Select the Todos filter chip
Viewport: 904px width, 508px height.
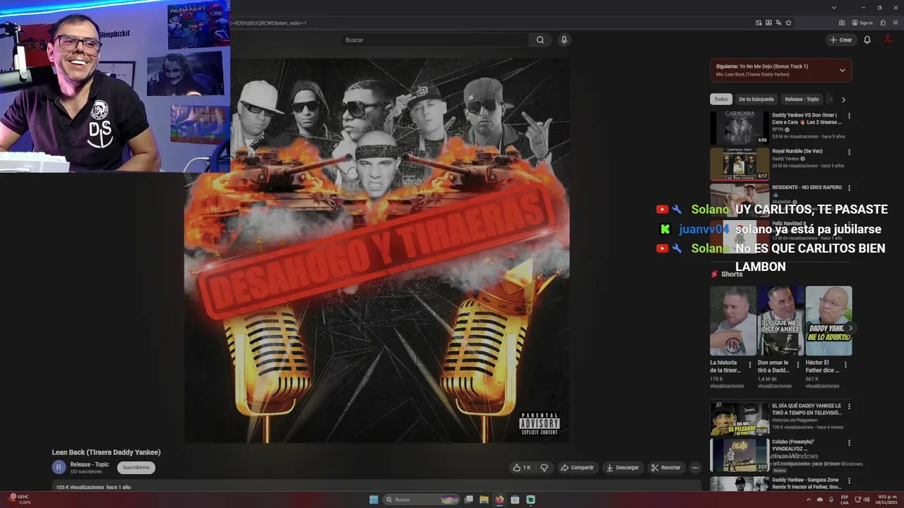pyautogui.click(x=720, y=99)
